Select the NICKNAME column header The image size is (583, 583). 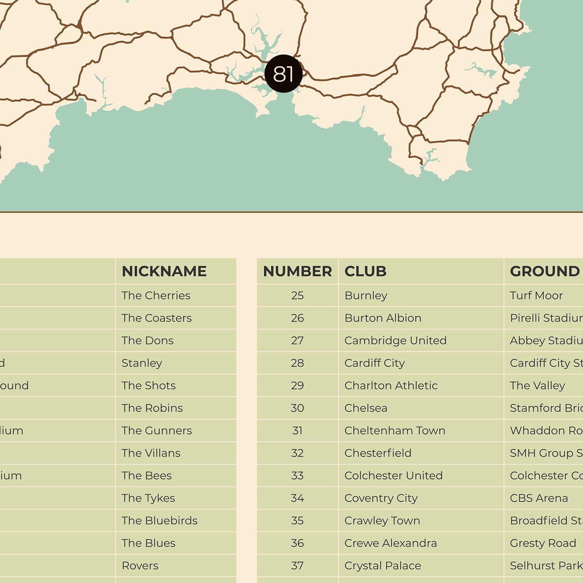(x=164, y=271)
